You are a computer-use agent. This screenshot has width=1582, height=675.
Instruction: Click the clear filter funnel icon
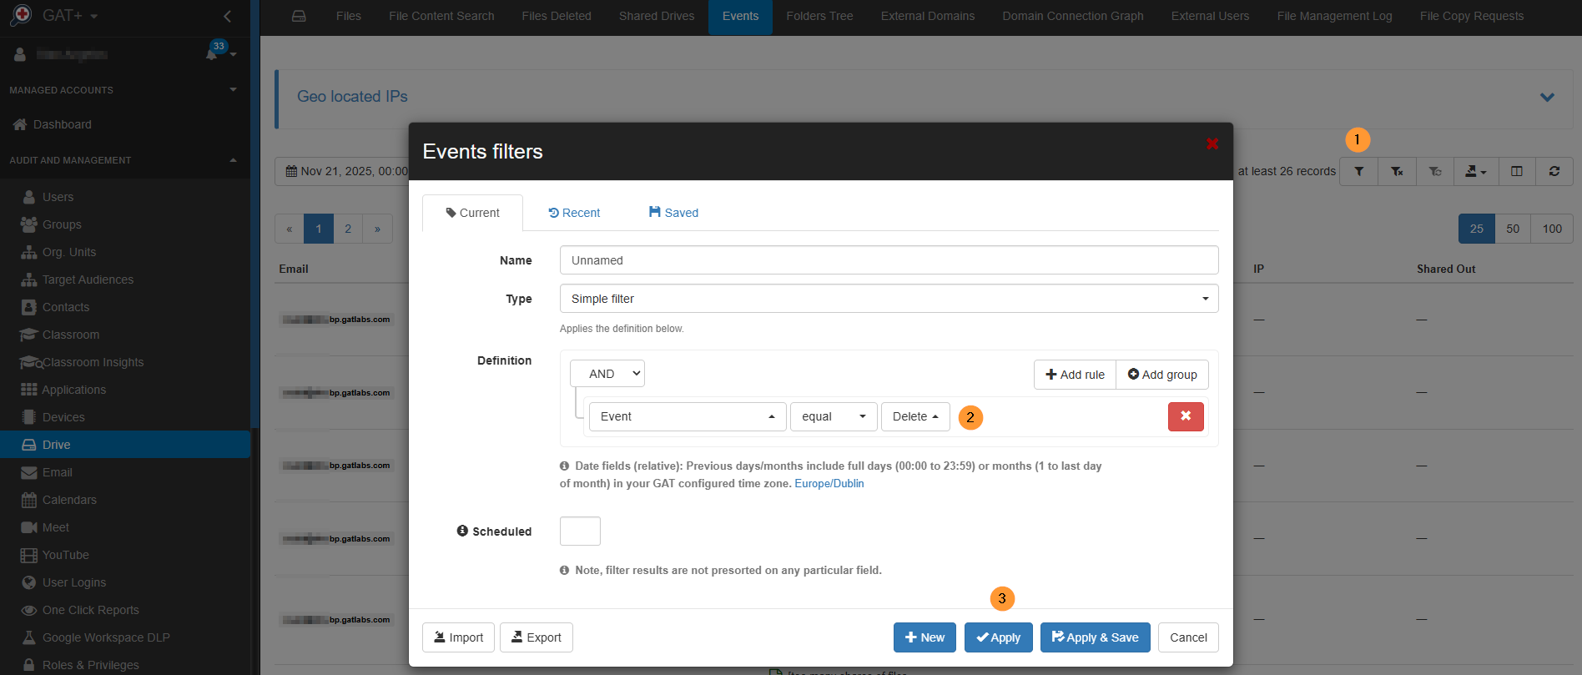1397,171
